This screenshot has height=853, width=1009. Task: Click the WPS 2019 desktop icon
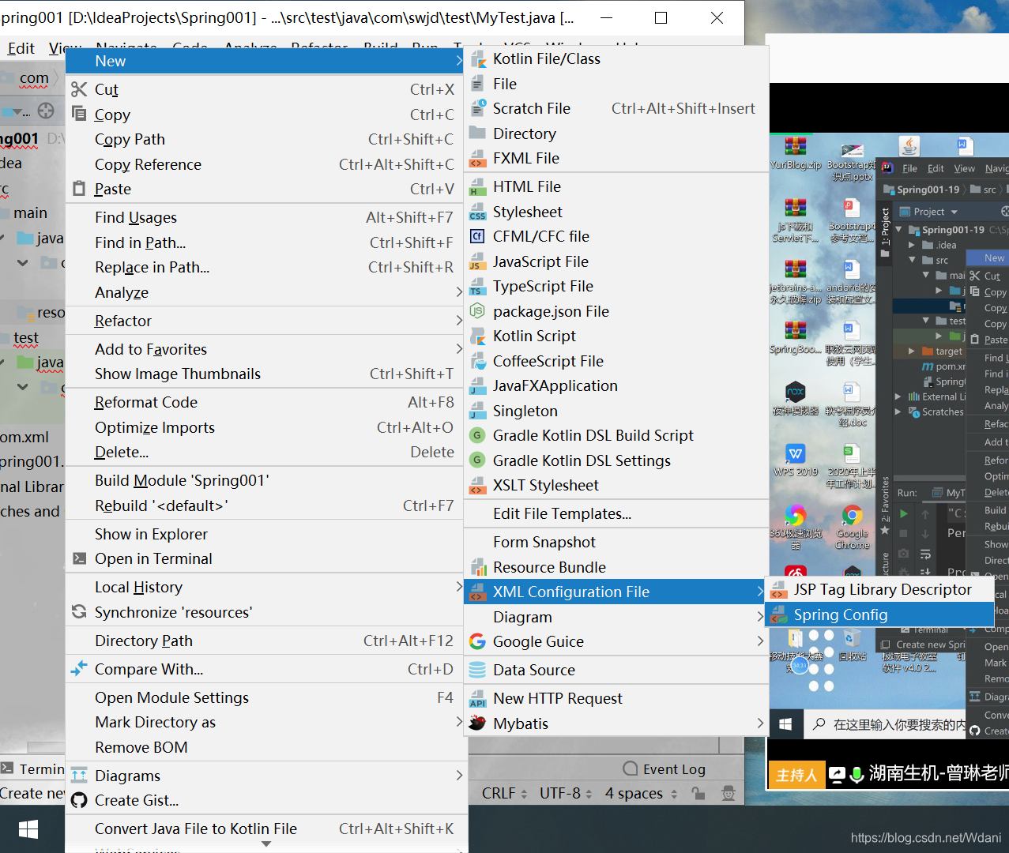coord(795,460)
